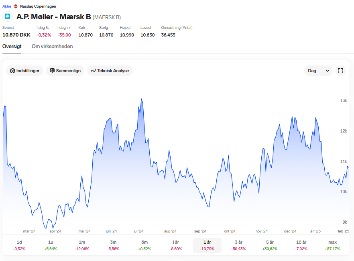Click the July 2024 chart peak
Viewport: 354px width, 261px height.
142,99
